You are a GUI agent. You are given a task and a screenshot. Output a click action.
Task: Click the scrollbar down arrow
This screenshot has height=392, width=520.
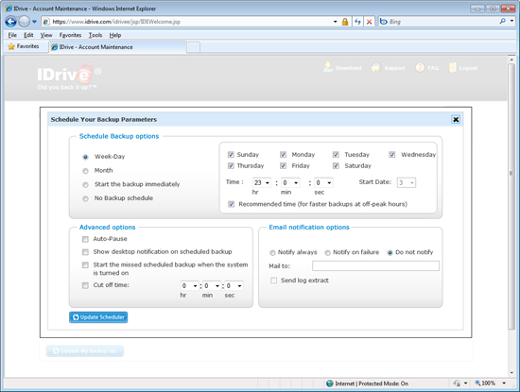(511, 373)
